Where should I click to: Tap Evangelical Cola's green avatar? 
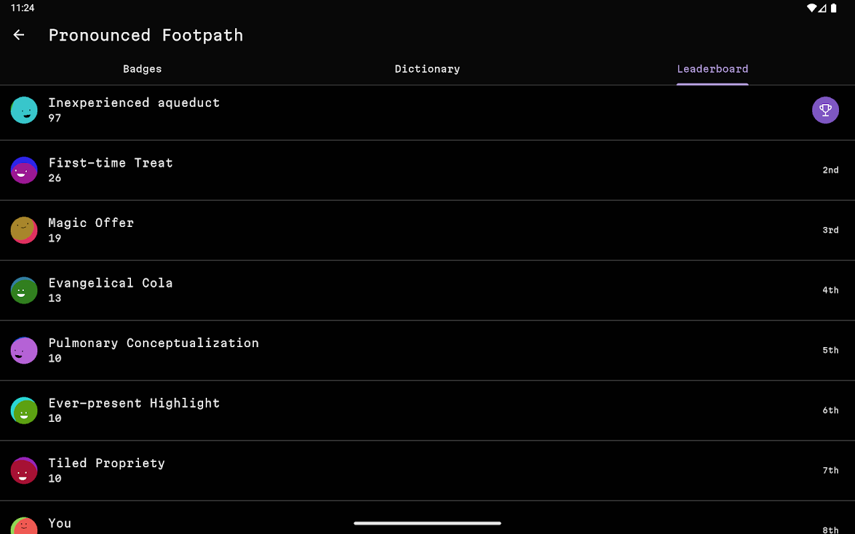point(24,290)
